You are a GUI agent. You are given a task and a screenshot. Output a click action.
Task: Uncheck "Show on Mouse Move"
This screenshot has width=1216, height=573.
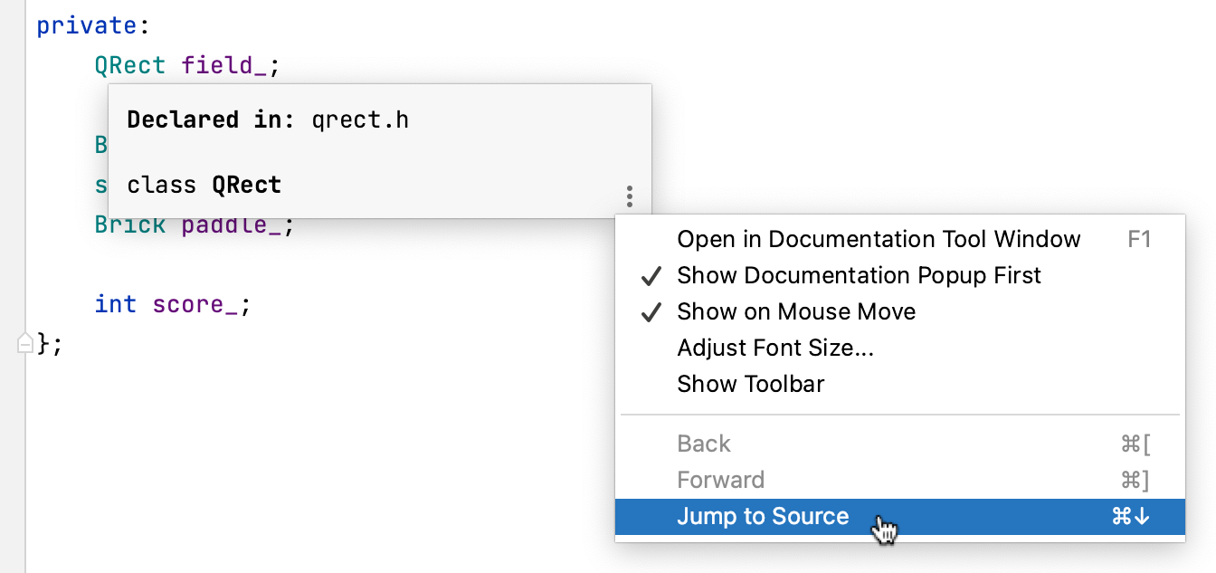[x=796, y=311]
